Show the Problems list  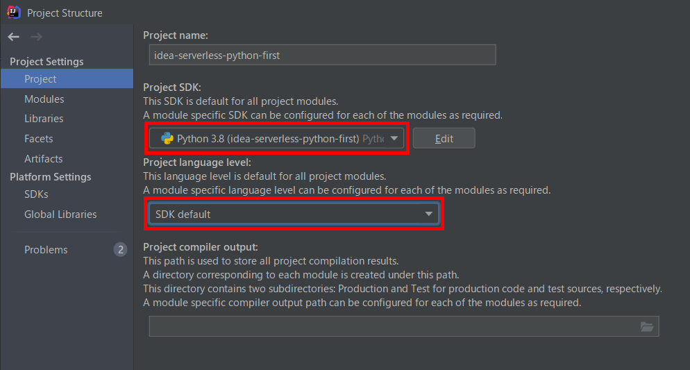pyautogui.click(x=46, y=250)
